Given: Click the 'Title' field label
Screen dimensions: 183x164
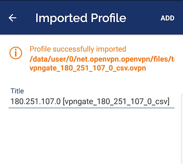Looking at the screenshot, I should [17, 91].
